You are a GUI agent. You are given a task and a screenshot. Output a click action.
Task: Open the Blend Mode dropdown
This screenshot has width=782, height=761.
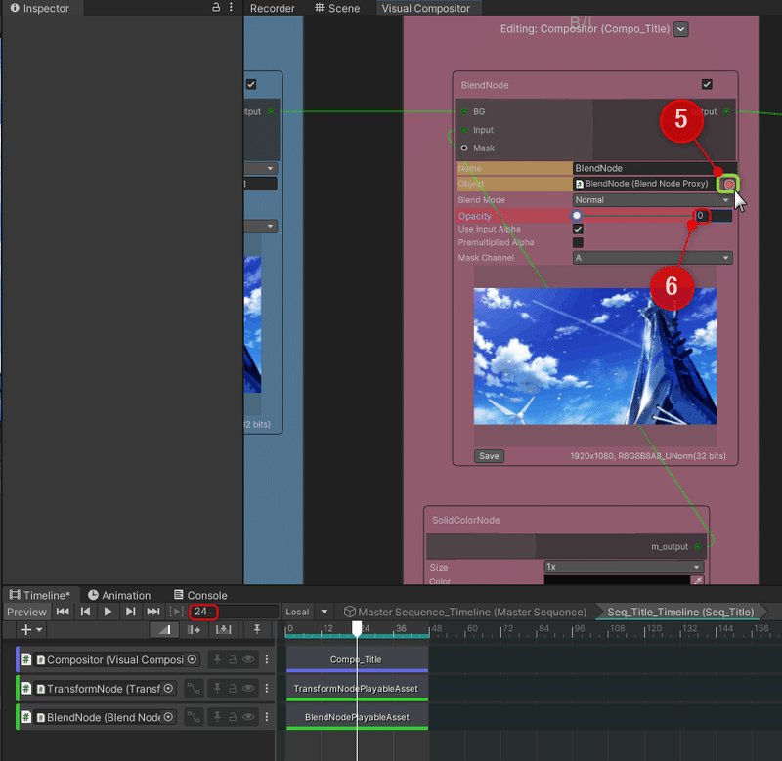[x=652, y=200]
